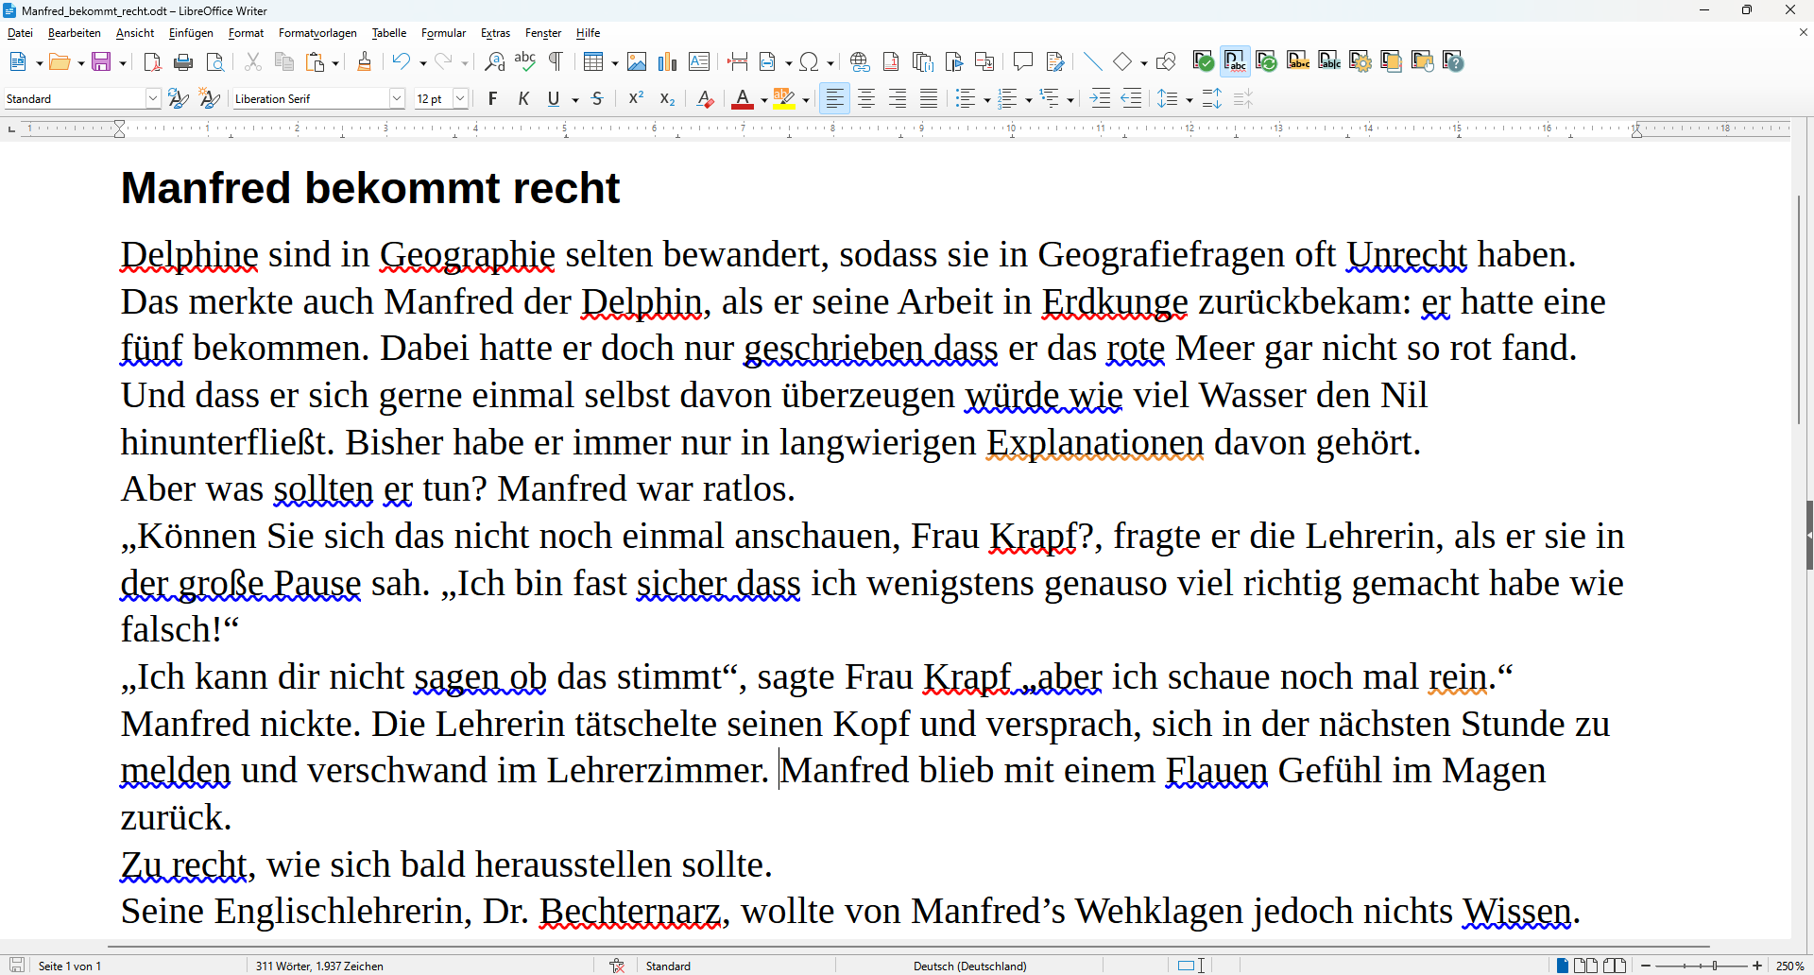Click the Save document icon
1814x975 pixels.
[x=101, y=62]
